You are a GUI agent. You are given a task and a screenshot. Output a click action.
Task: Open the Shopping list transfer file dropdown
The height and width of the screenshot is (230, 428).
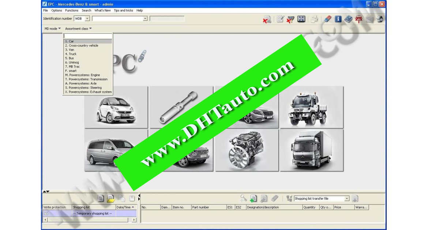tap(348, 199)
